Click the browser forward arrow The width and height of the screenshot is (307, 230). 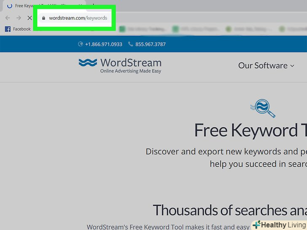19,18
